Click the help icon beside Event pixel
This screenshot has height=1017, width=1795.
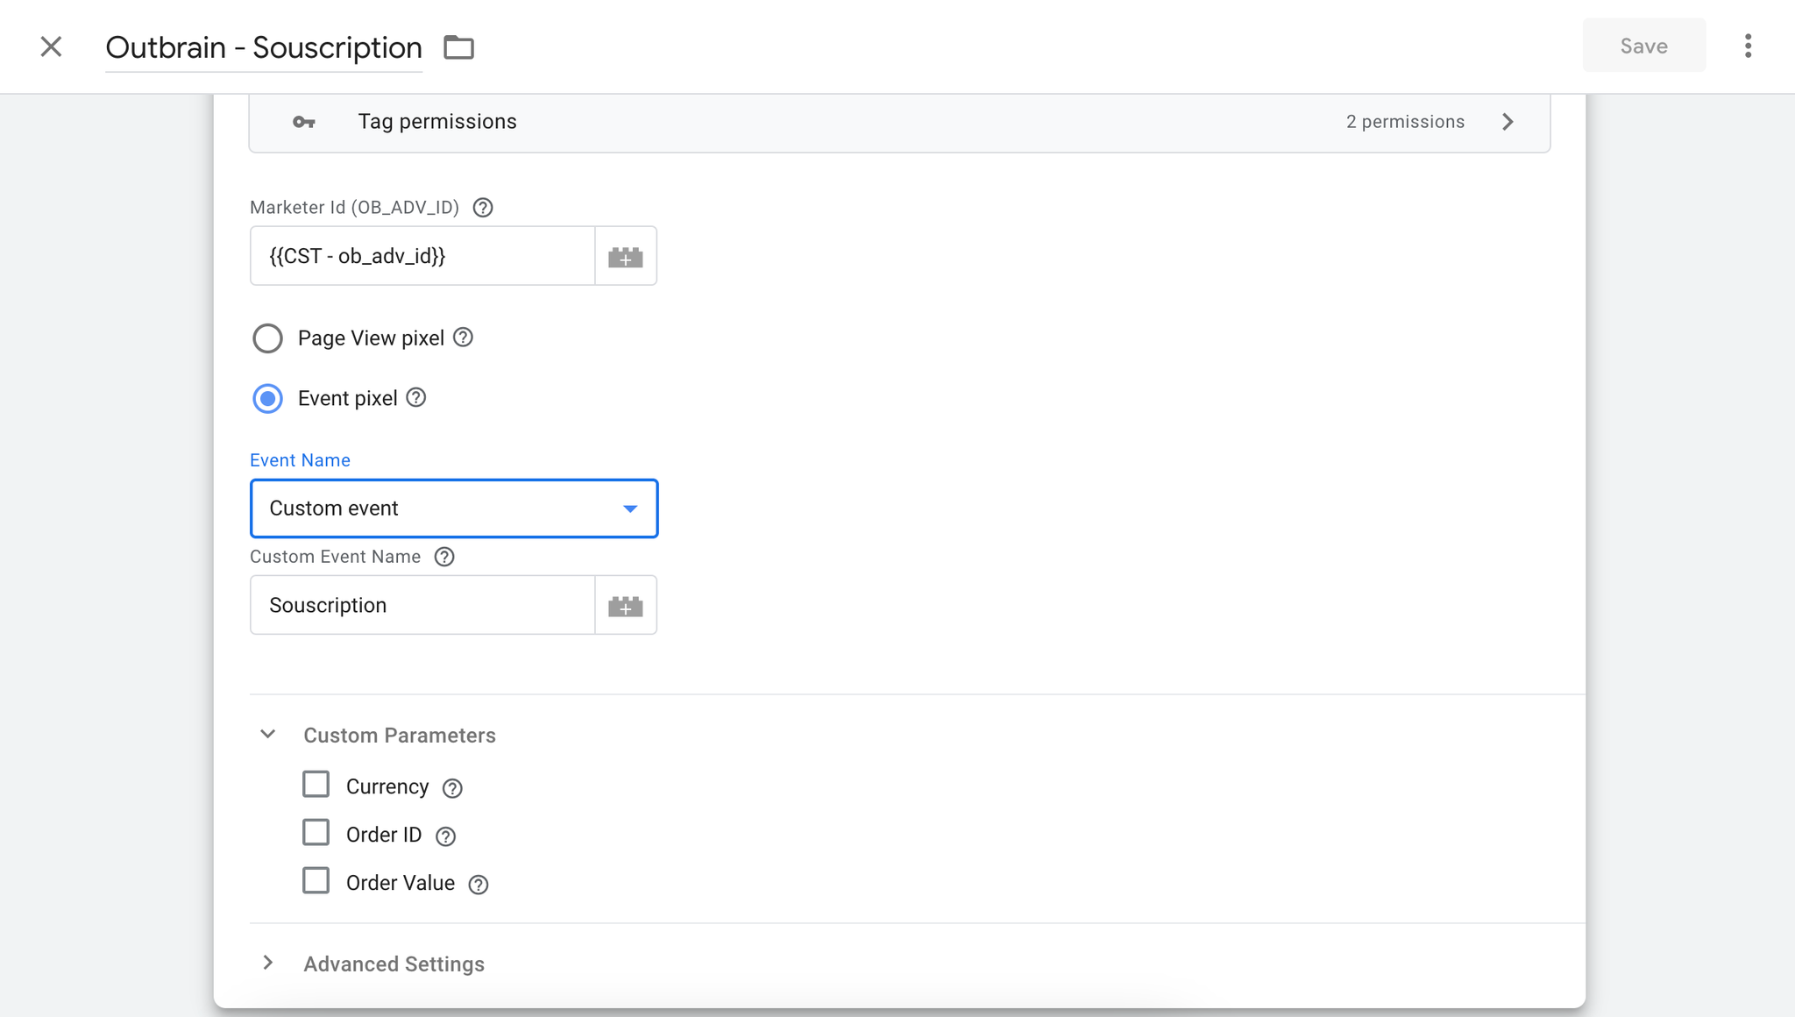(415, 398)
